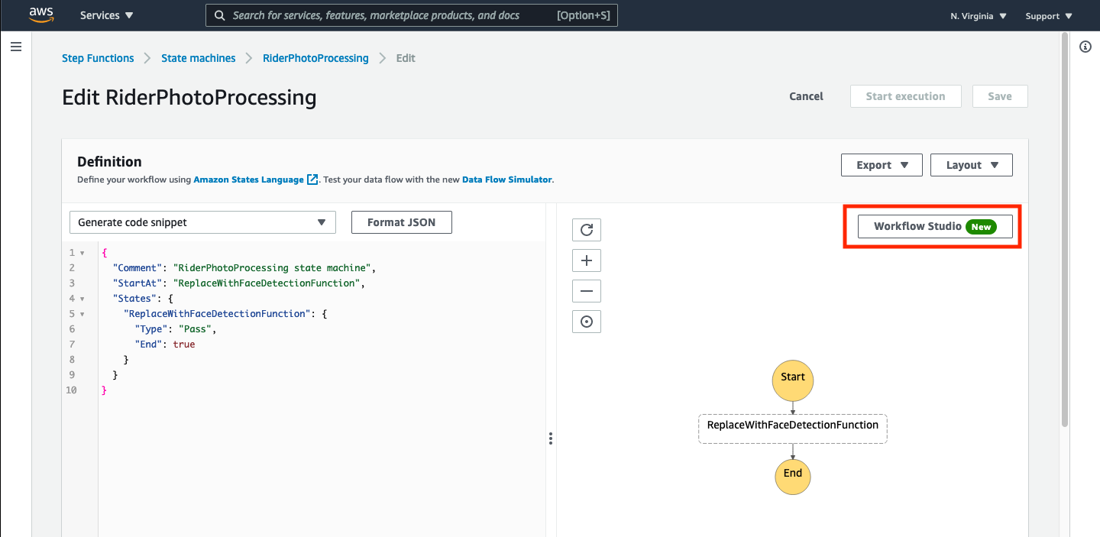The width and height of the screenshot is (1100, 537).
Task: Click the "StartAt" key on line 3
Action: pos(137,283)
